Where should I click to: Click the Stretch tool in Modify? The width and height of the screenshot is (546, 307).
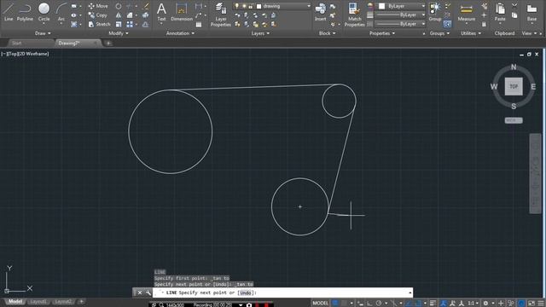(99, 24)
